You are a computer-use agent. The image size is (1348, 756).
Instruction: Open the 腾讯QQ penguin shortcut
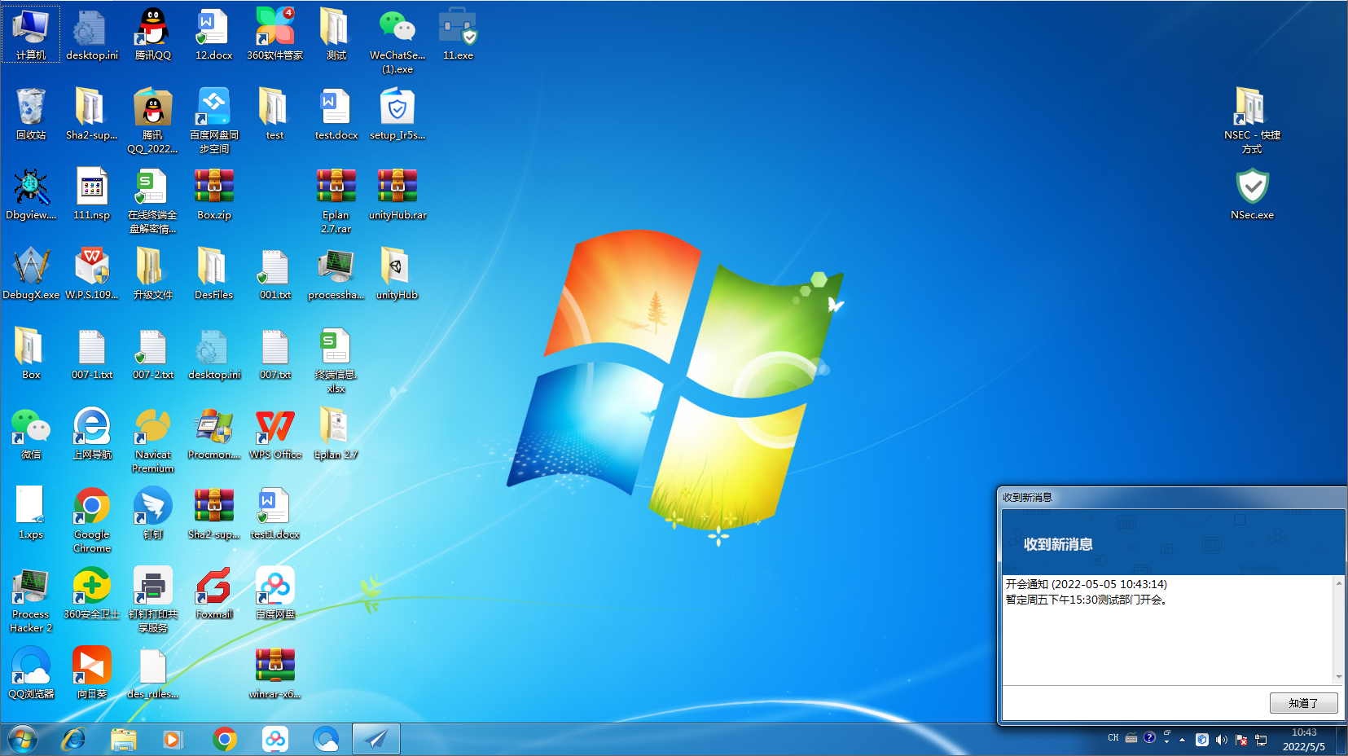click(x=153, y=34)
